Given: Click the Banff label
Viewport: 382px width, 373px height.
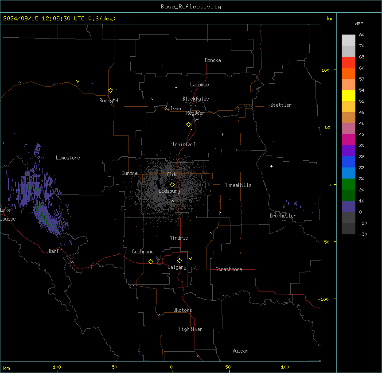Looking at the screenshot, I should (x=55, y=251).
